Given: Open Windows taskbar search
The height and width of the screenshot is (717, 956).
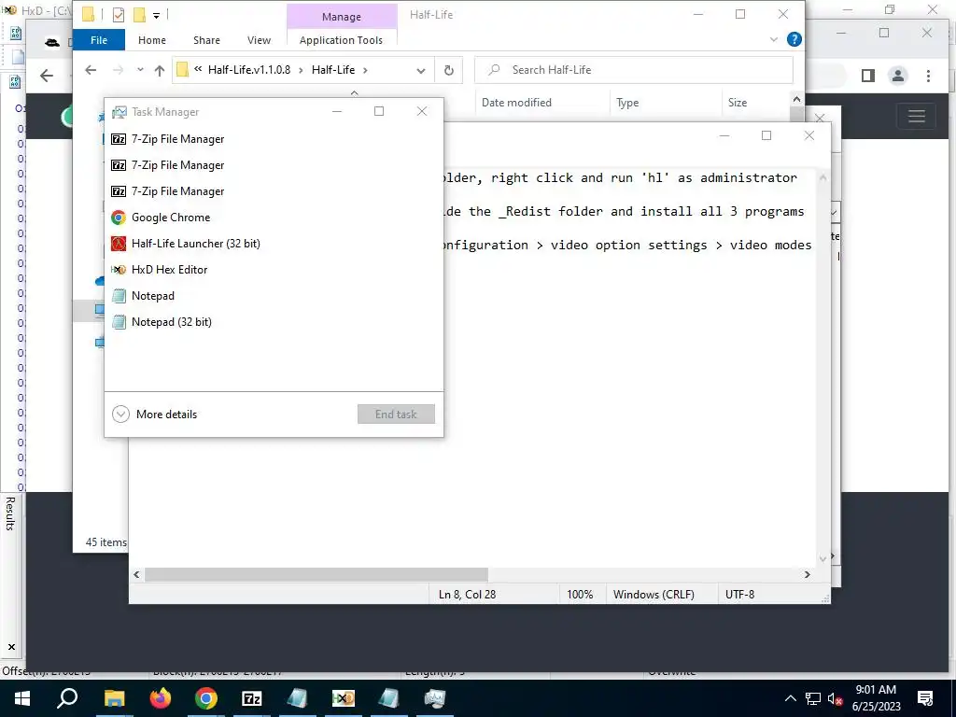Looking at the screenshot, I should (67, 698).
